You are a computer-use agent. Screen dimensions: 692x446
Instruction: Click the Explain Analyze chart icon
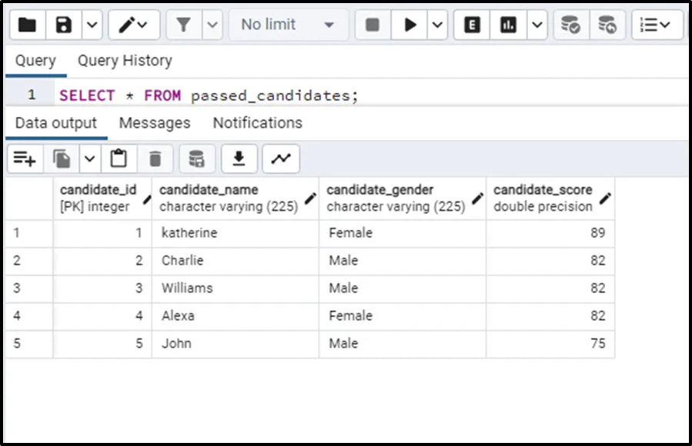coord(508,25)
